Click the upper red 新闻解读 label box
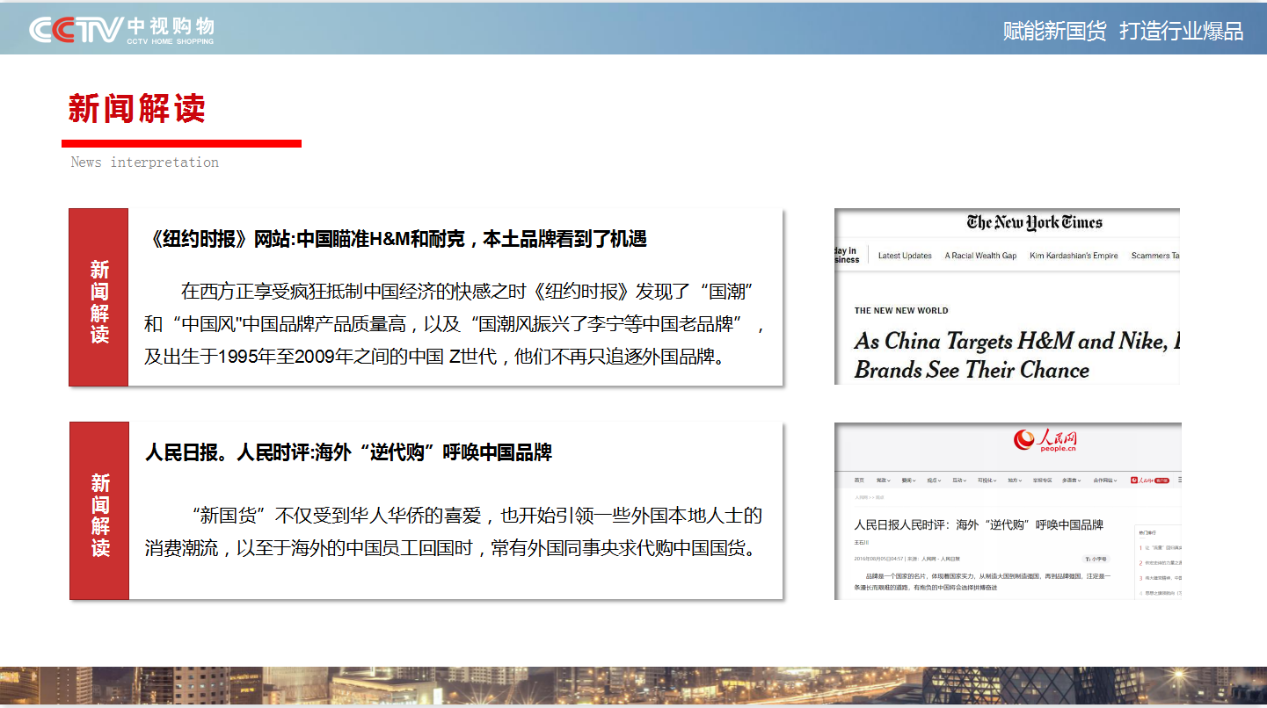Screen dimensions: 1267x708 [x=98, y=297]
